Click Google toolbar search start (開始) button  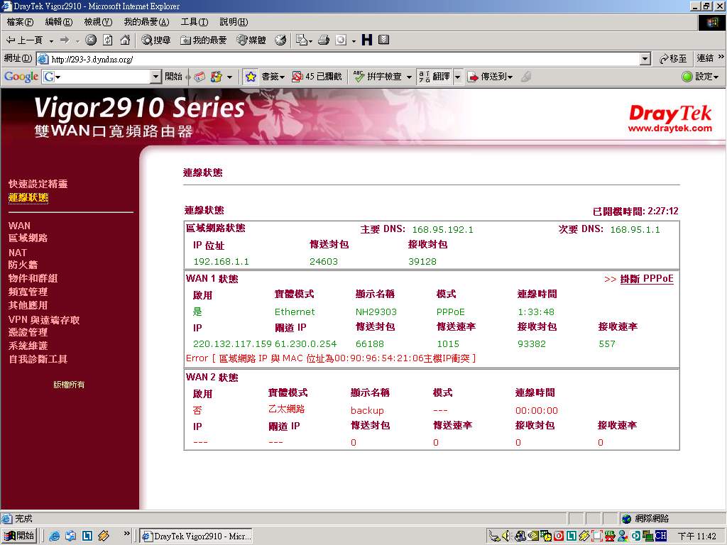[173, 77]
